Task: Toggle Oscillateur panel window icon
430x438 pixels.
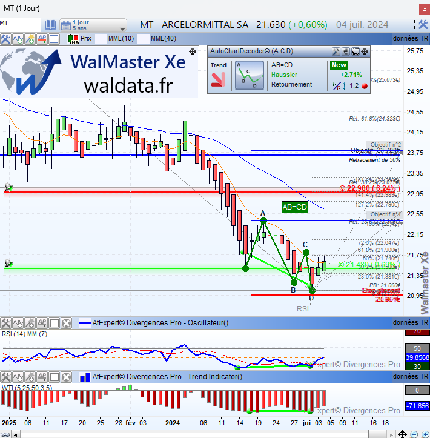Action: point(54,323)
